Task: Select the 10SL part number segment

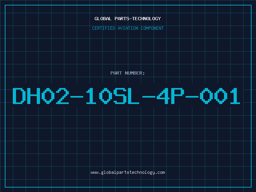Action: point(113,96)
